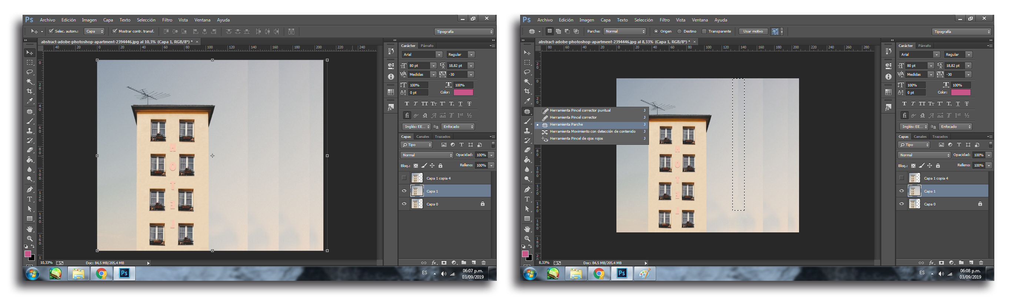Switch to Canales tab in left window
The image size is (1015, 300).
click(422, 137)
